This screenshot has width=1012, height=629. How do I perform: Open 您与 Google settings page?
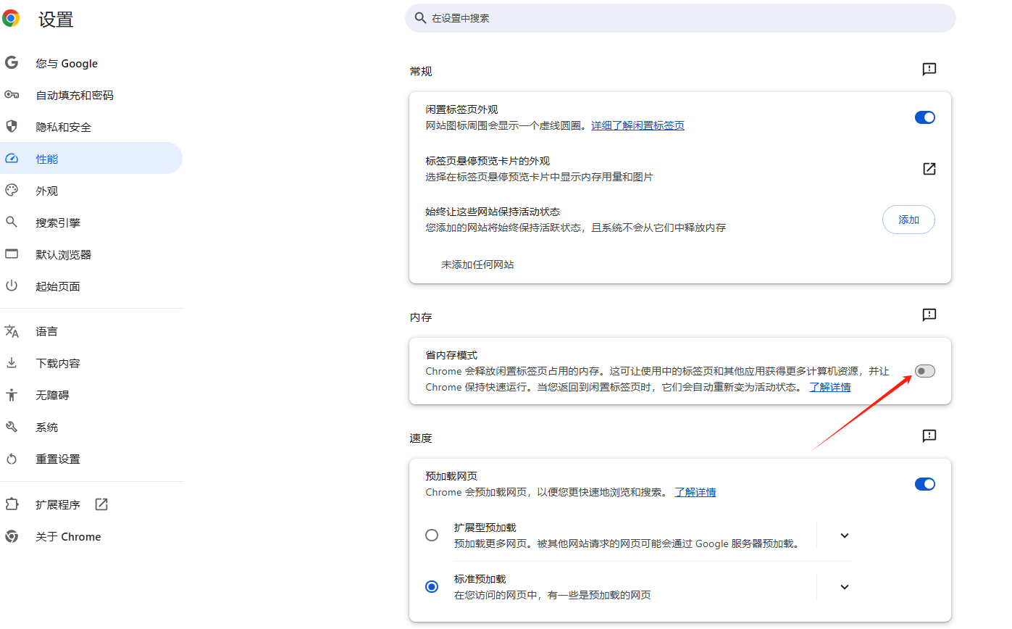coord(91,63)
